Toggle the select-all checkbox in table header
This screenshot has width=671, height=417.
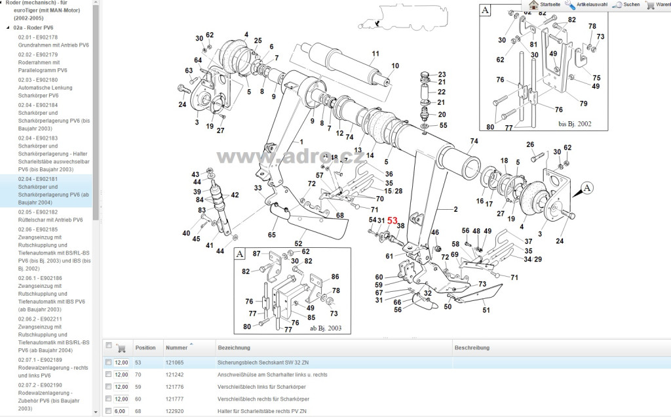(108, 346)
